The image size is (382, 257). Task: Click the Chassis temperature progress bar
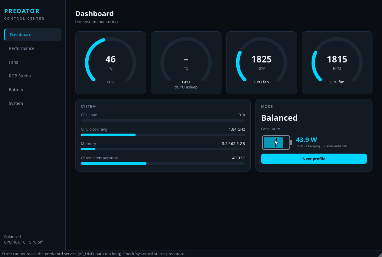click(x=163, y=163)
